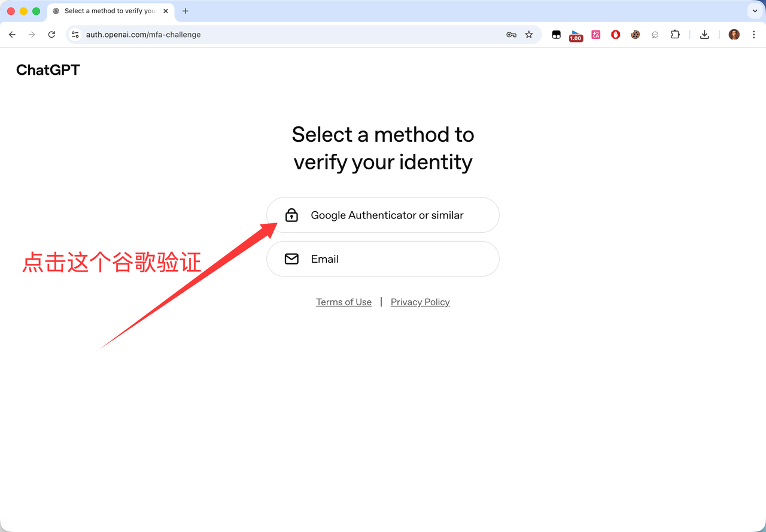Click the lock icon beside Google Authenticator
Screen dimensions: 766x532
[291, 215]
